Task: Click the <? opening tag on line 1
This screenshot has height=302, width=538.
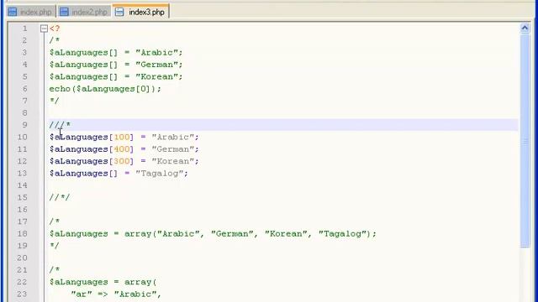Action: (x=55, y=29)
